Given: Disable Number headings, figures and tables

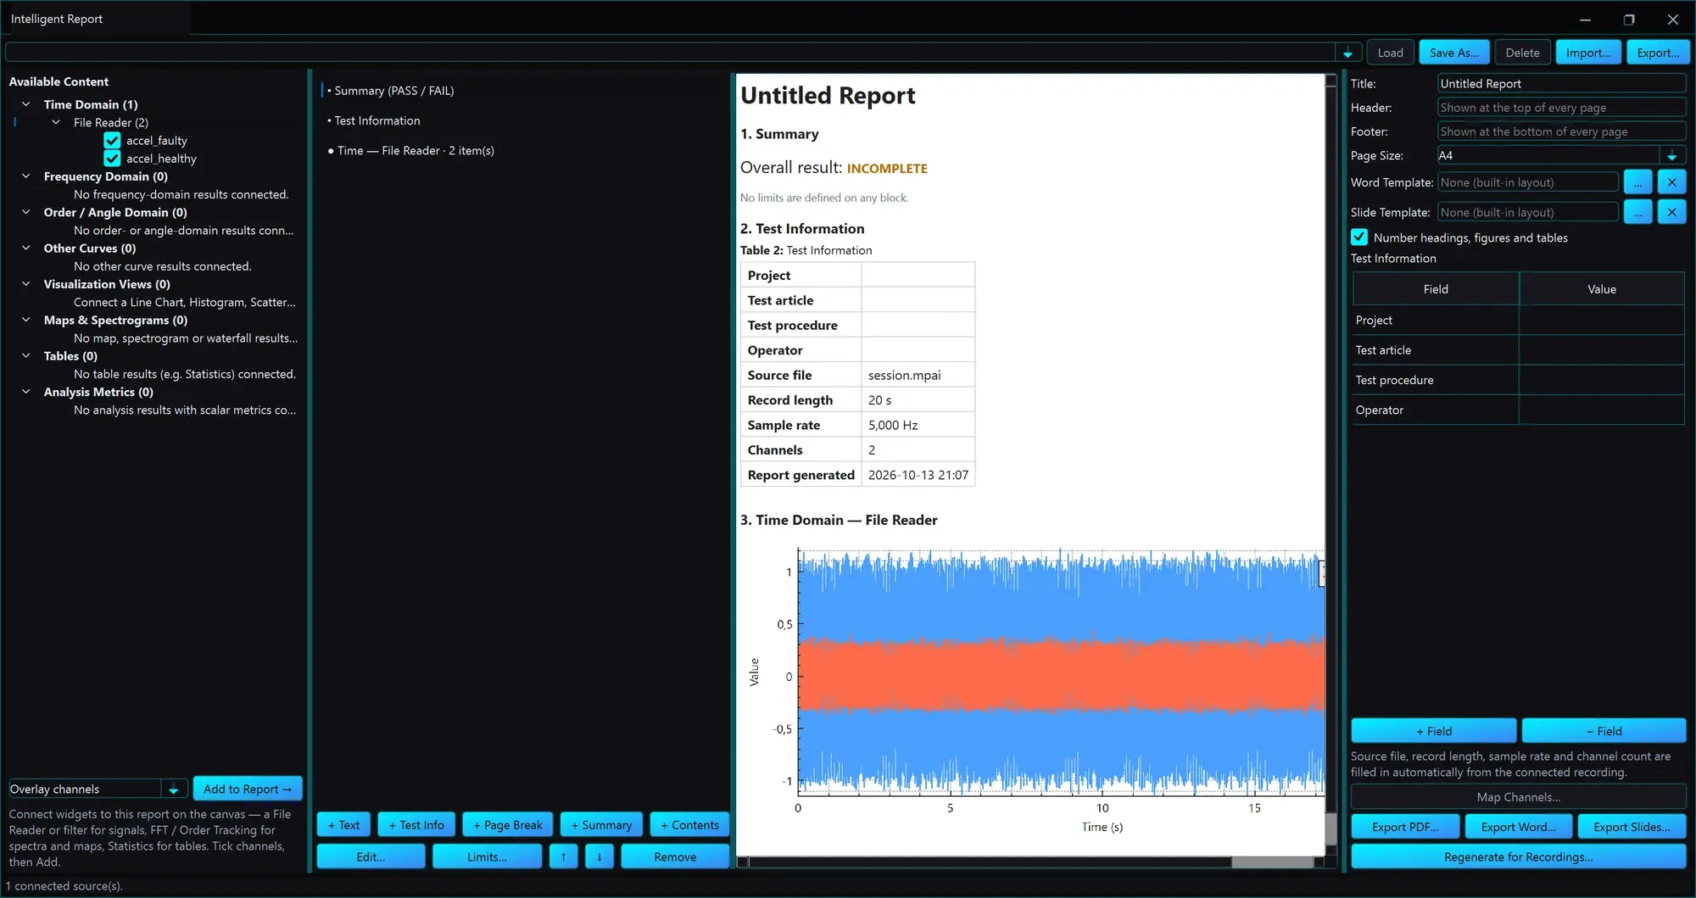Looking at the screenshot, I should (1359, 237).
